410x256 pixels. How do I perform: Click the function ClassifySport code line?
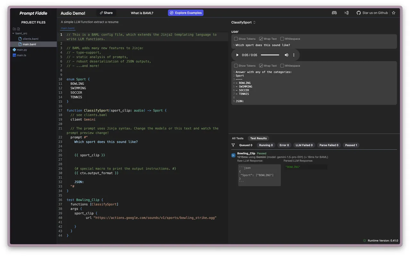tap(117, 111)
